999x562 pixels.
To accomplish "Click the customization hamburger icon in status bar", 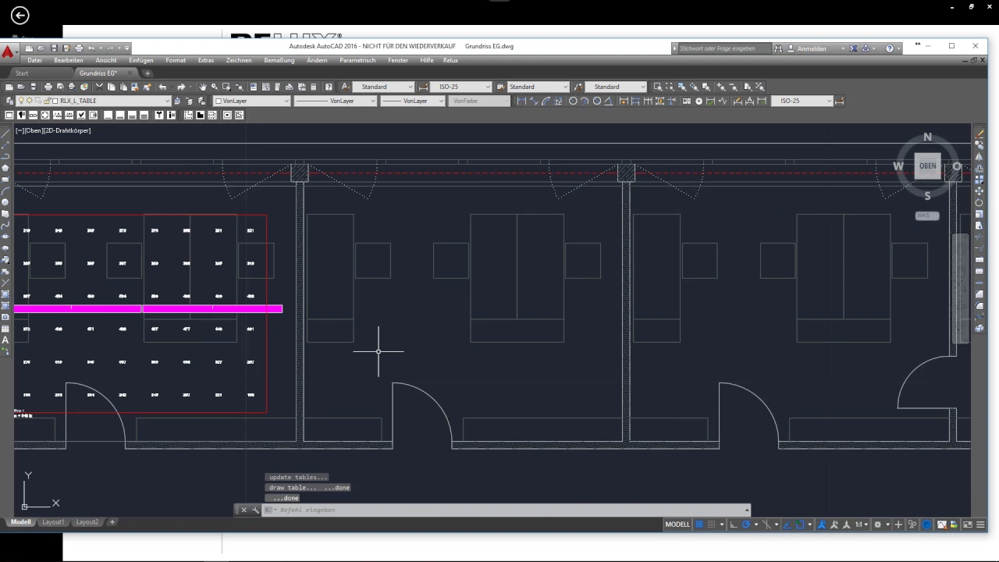I will pyautogui.click(x=980, y=525).
